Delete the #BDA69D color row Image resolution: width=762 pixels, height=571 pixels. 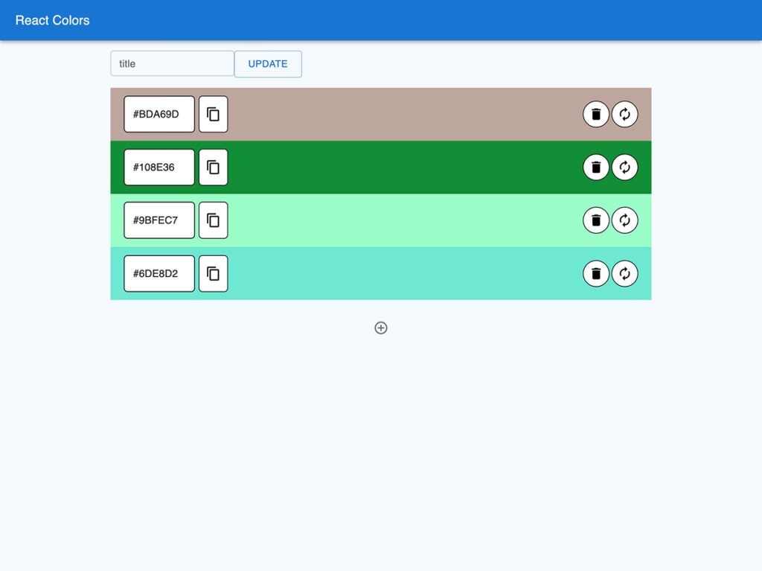[596, 115]
